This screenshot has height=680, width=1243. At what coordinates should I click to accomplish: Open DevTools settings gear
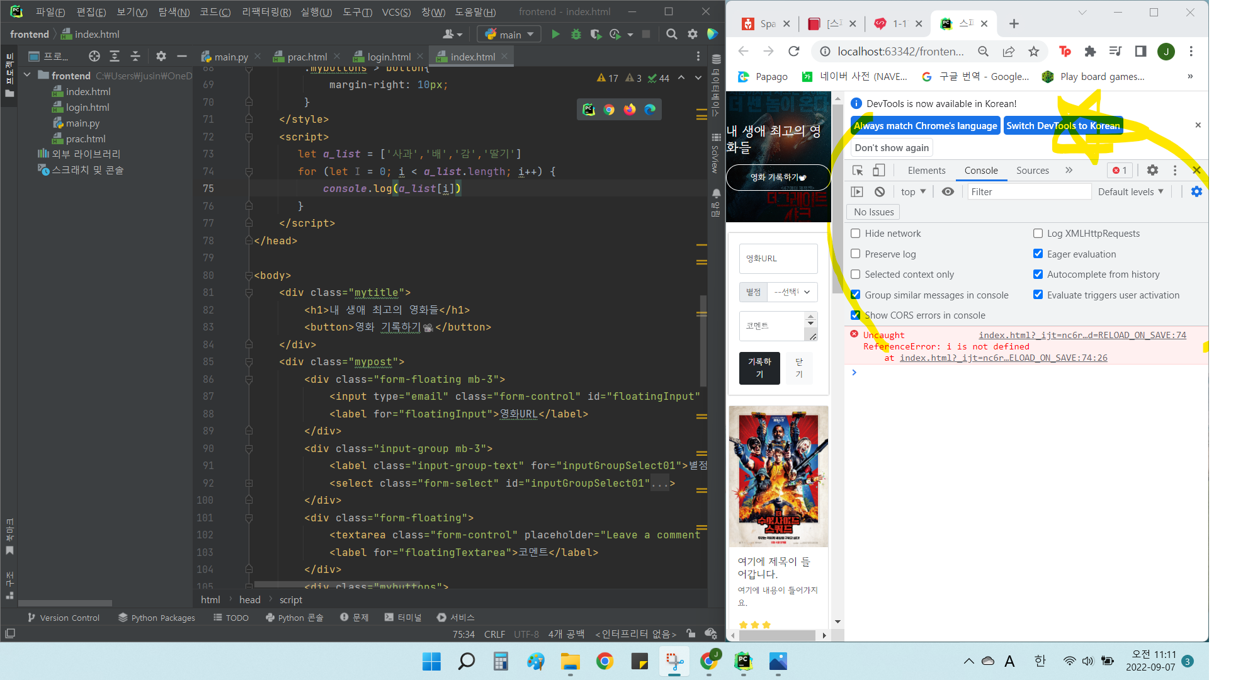1152,170
